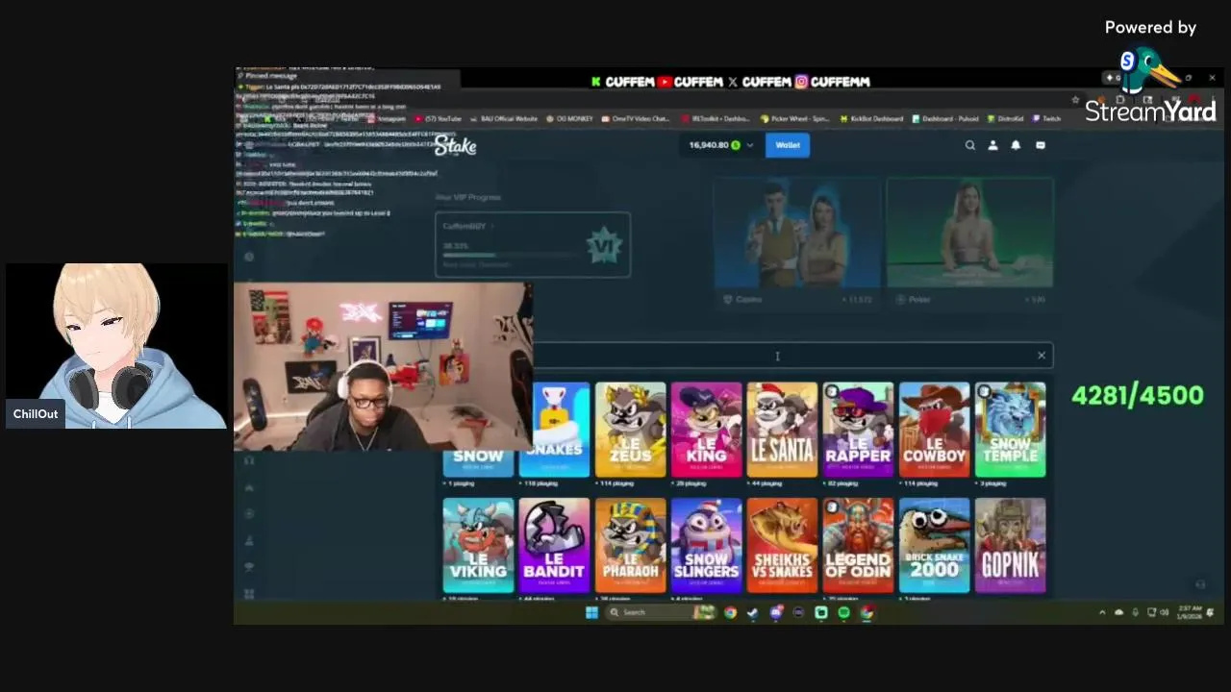Open the chat icon in Stake header
Screen dimensions: 1231x692
[1040, 145]
